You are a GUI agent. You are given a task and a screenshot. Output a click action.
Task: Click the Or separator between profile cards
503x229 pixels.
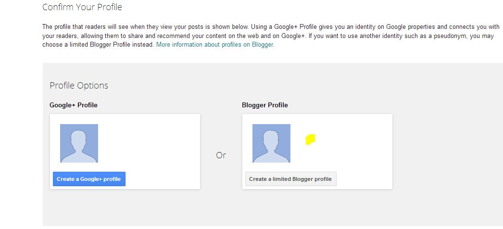(221, 155)
